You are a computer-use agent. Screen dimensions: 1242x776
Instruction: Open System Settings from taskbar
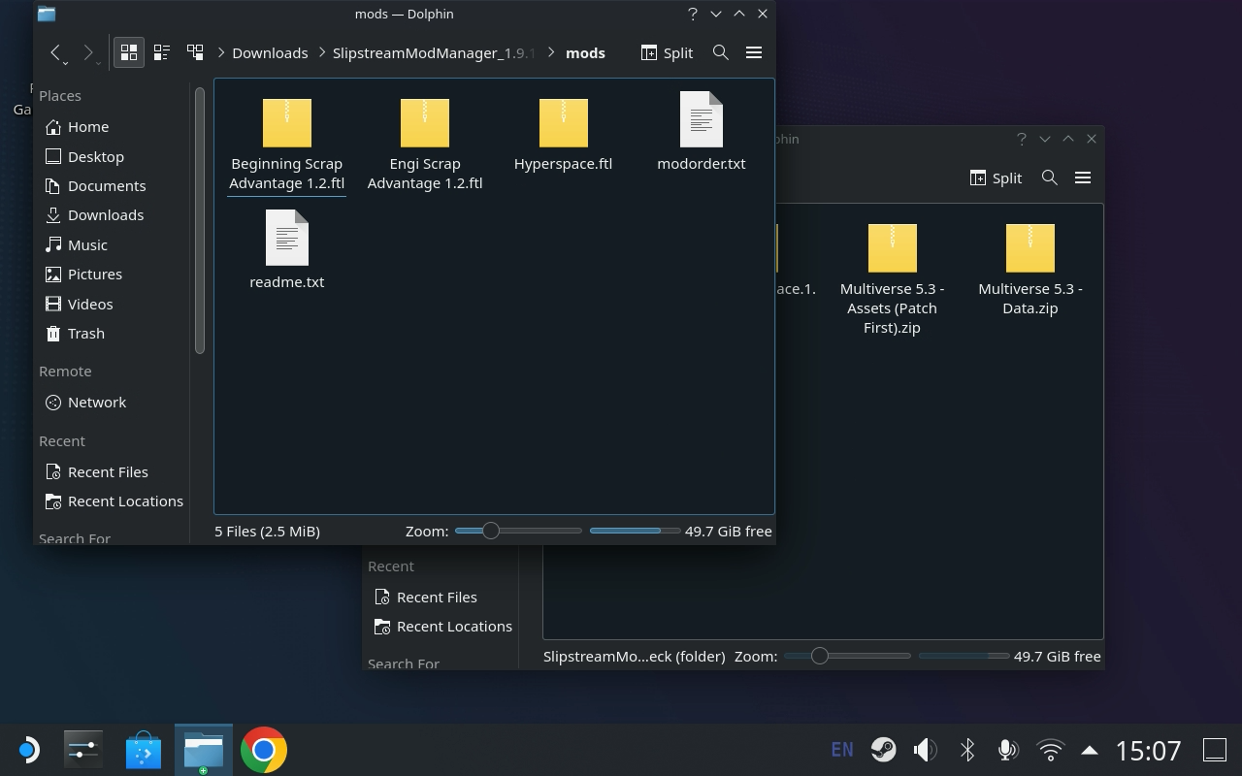[x=83, y=750]
